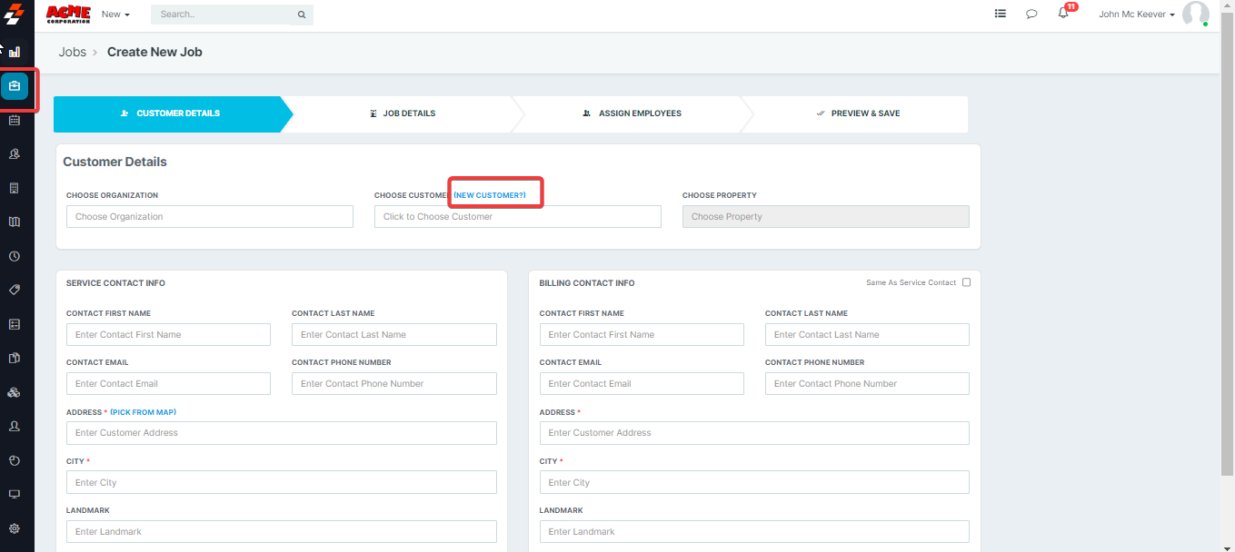Open the Choose Organization dropdown

(209, 217)
